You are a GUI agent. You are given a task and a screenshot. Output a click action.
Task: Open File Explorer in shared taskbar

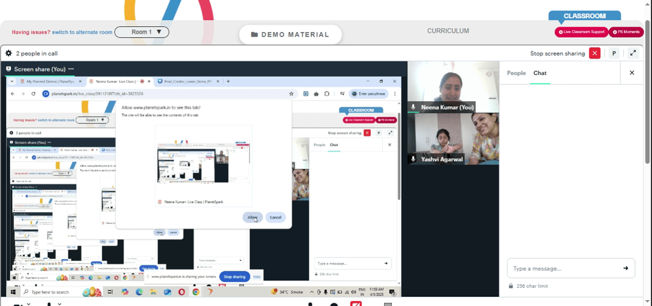click(x=153, y=292)
